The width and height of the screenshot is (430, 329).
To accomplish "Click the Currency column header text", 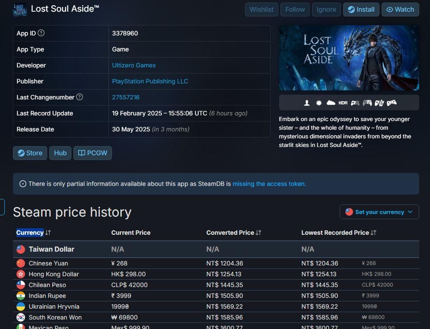I will point(30,233).
